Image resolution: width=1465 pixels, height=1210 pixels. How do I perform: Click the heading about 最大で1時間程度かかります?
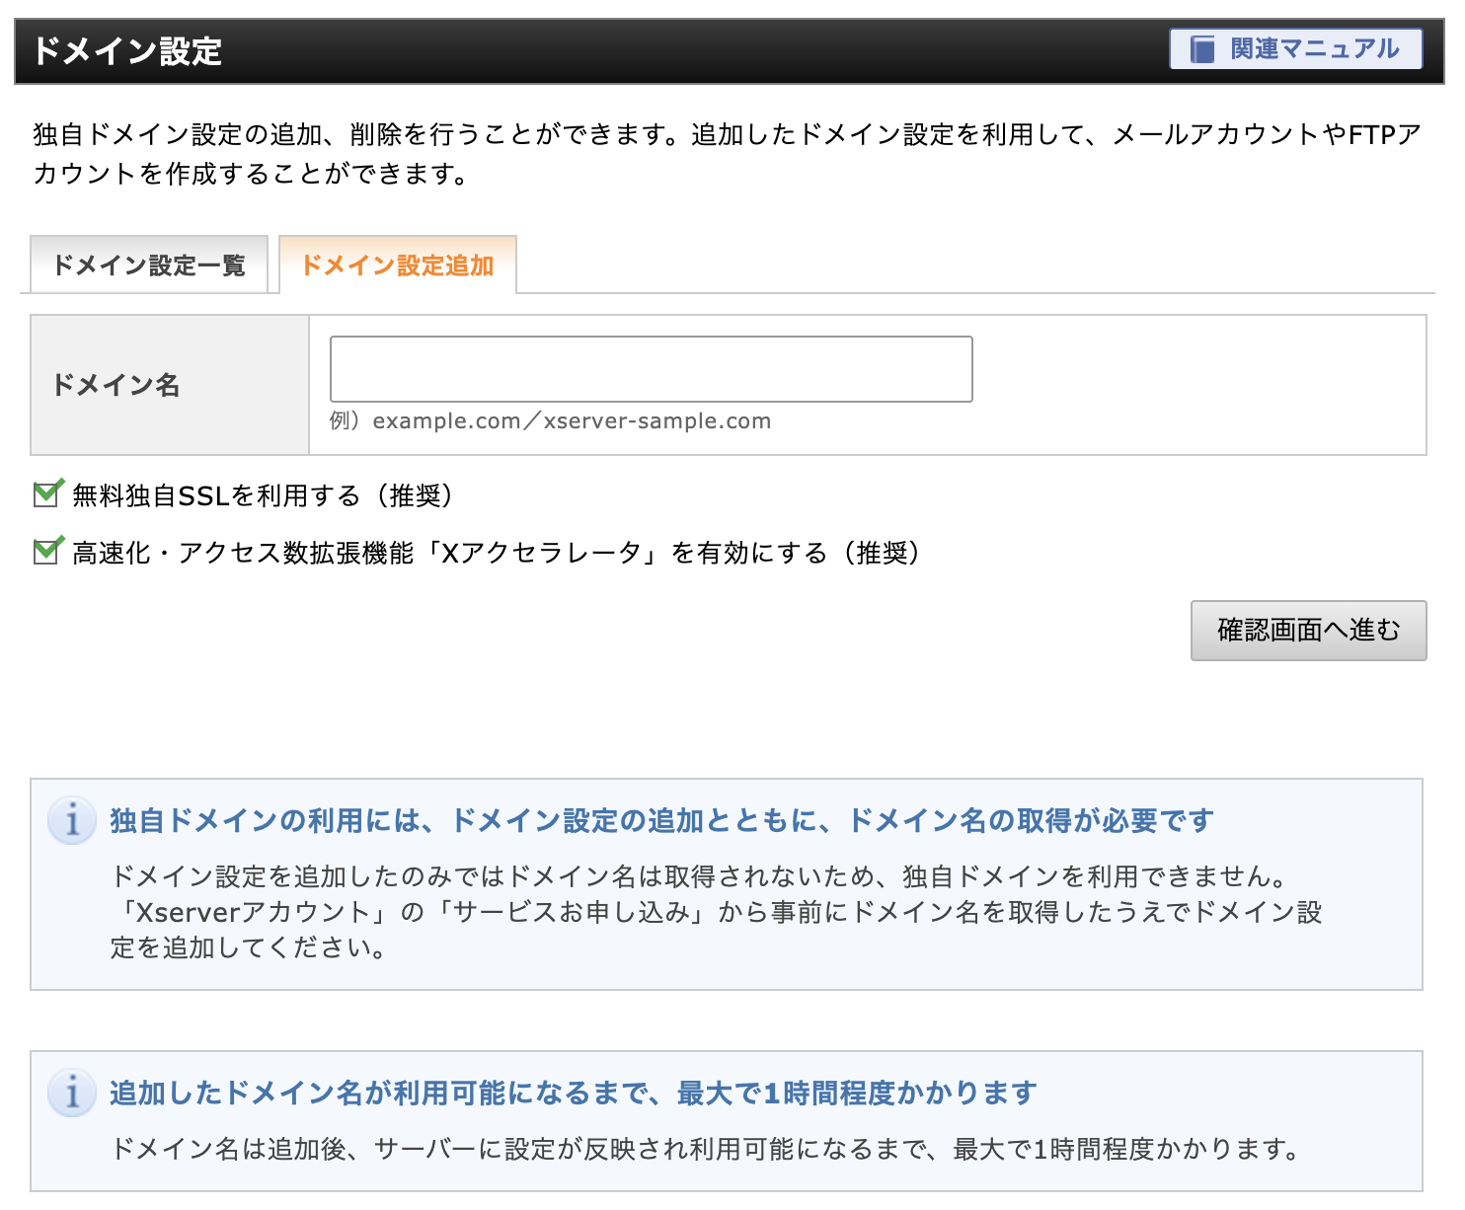(x=573, y=1094)
